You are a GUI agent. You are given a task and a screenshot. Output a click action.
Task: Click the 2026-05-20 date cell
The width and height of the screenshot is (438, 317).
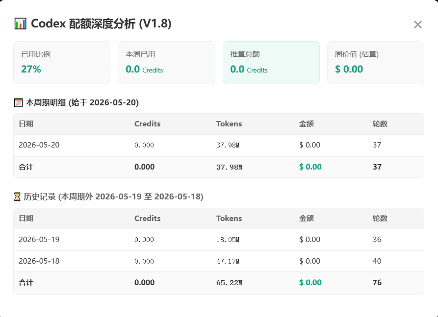coord(39,145)
